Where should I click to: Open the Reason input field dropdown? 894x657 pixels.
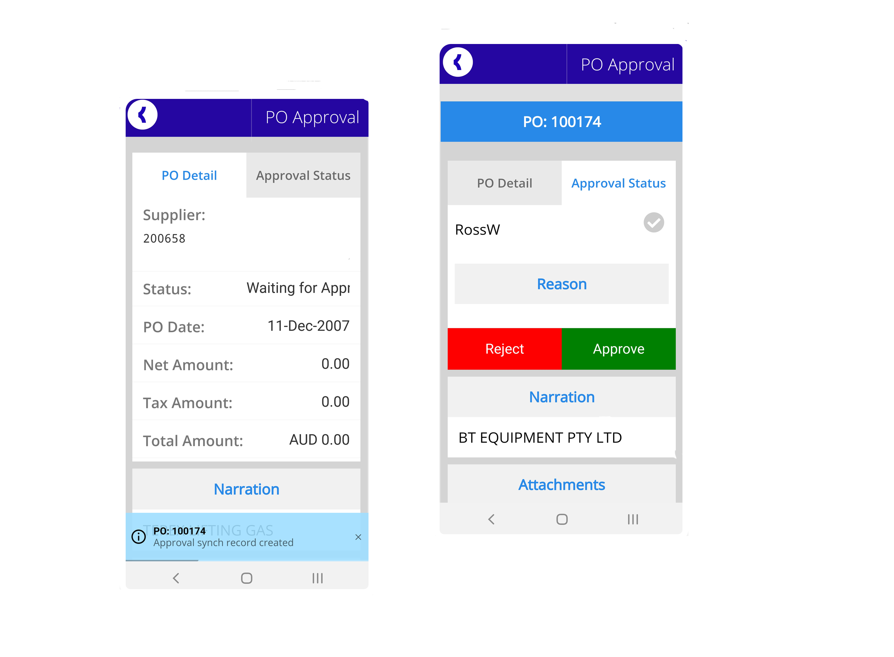(561, 283)
